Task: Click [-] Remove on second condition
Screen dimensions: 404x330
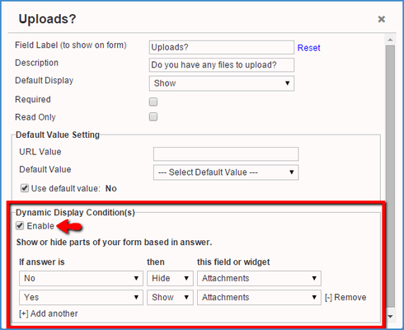Action: pyautogui.click(x=345, y=297)
